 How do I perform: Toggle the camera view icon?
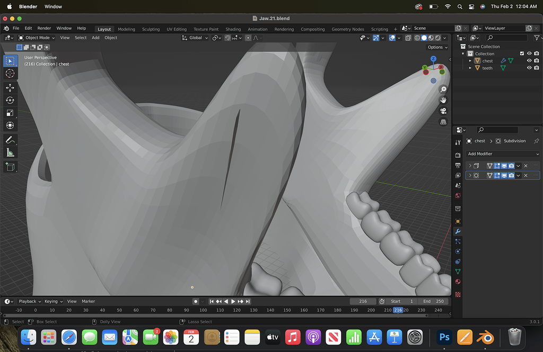pos(443,111)
